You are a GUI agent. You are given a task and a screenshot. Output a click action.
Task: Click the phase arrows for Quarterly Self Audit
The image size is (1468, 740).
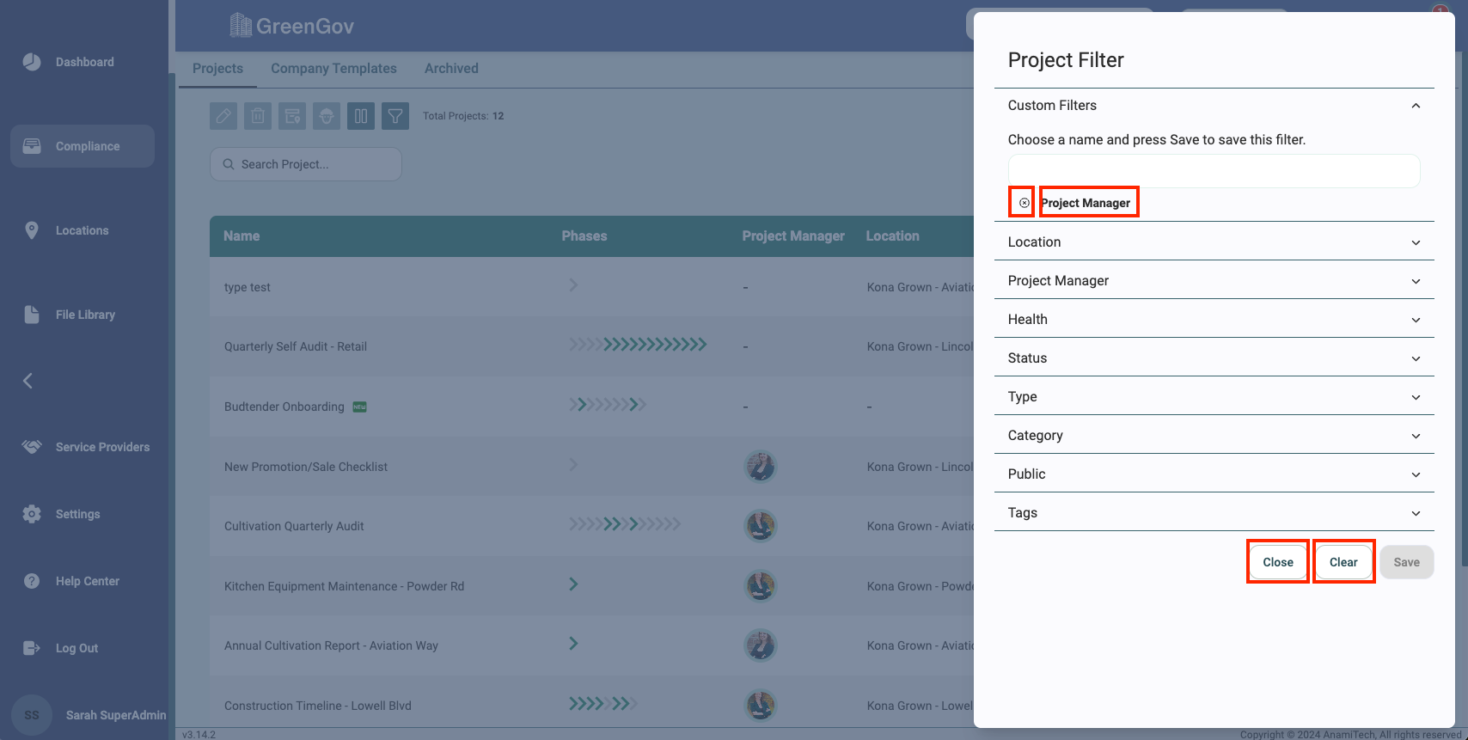pyautogui.click(x=638, y=345)
